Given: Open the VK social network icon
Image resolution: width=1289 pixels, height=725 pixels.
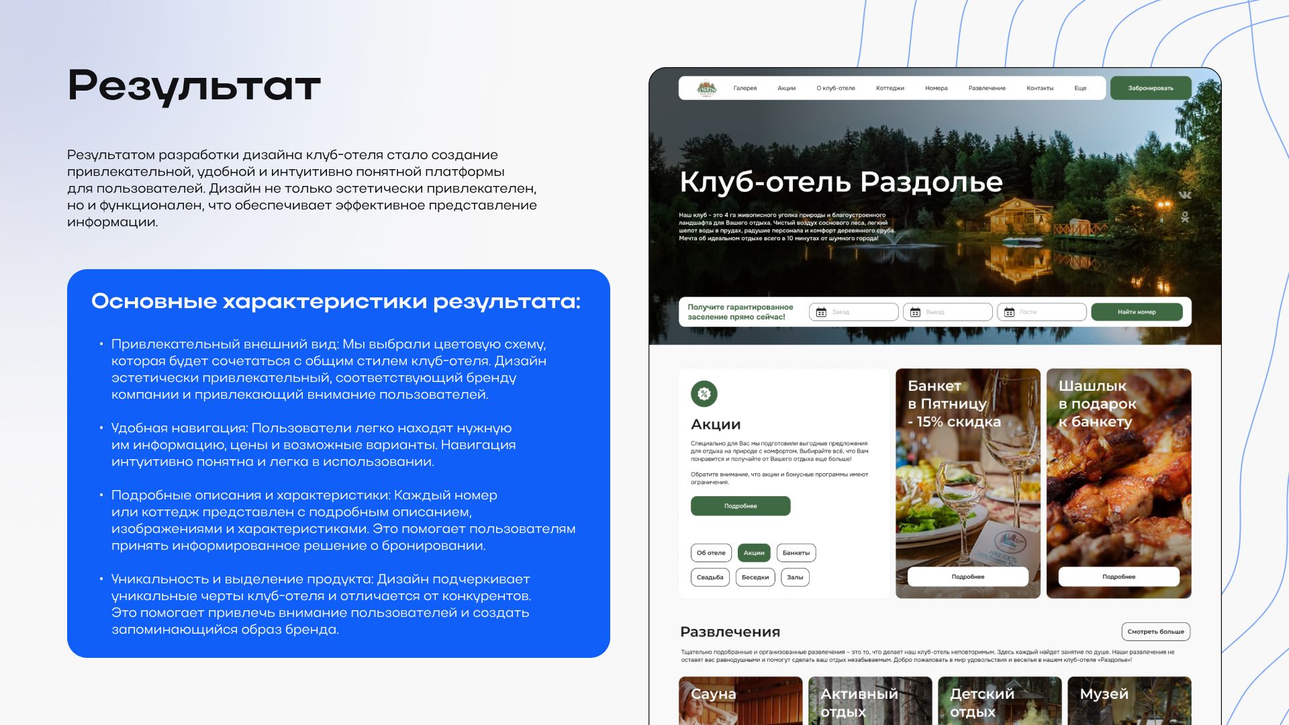Looking at the screenshot, I should click(x=1185, y=195).
